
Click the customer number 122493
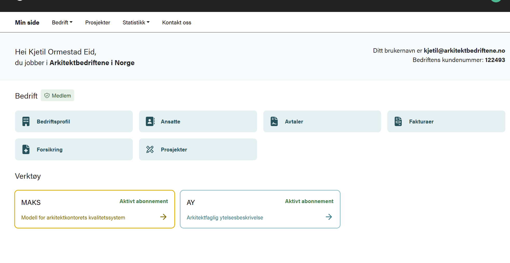coord(495,60)
